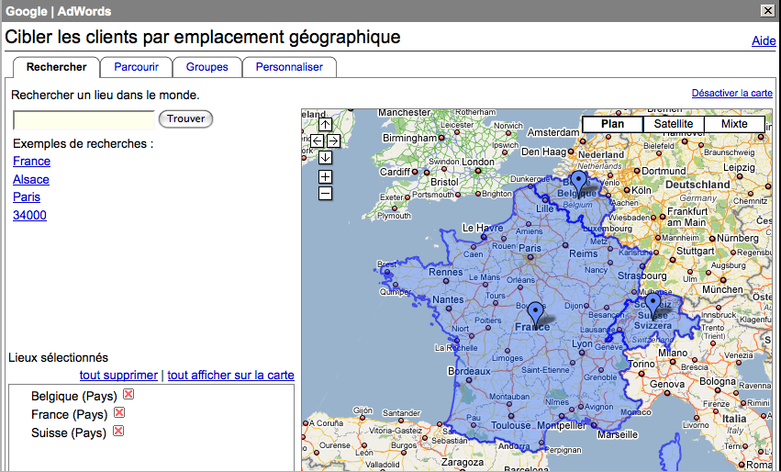
Task: Remove France from selected places
Action: pyautogui.click(x=118, y=413)
